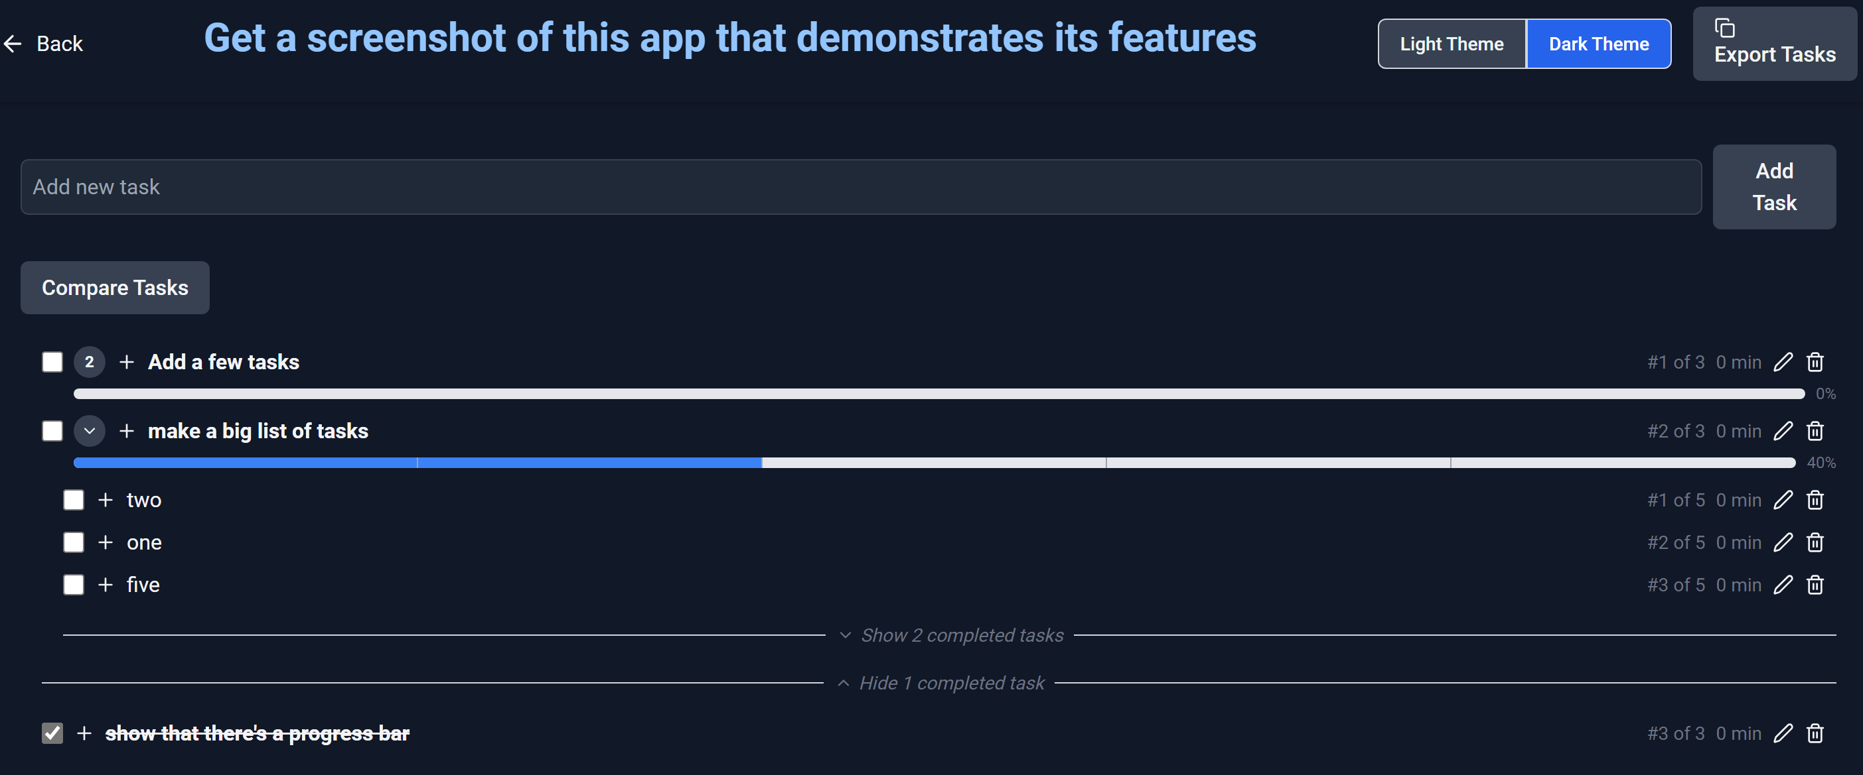The height and width of the screenshot is (775, 1863).
Task: Edit the 'Add a few tasks' task
Action: [x=1783, y=362]
